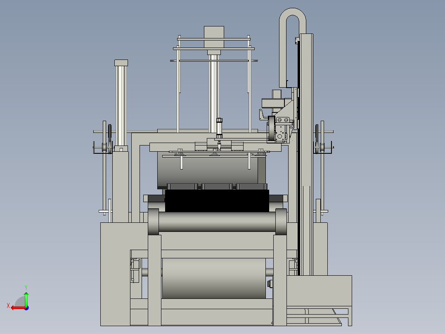The width and height of the screenshot is (445, 334).
Task: Select the cabinet box at bottom right
Action: [x=319, y=291]
